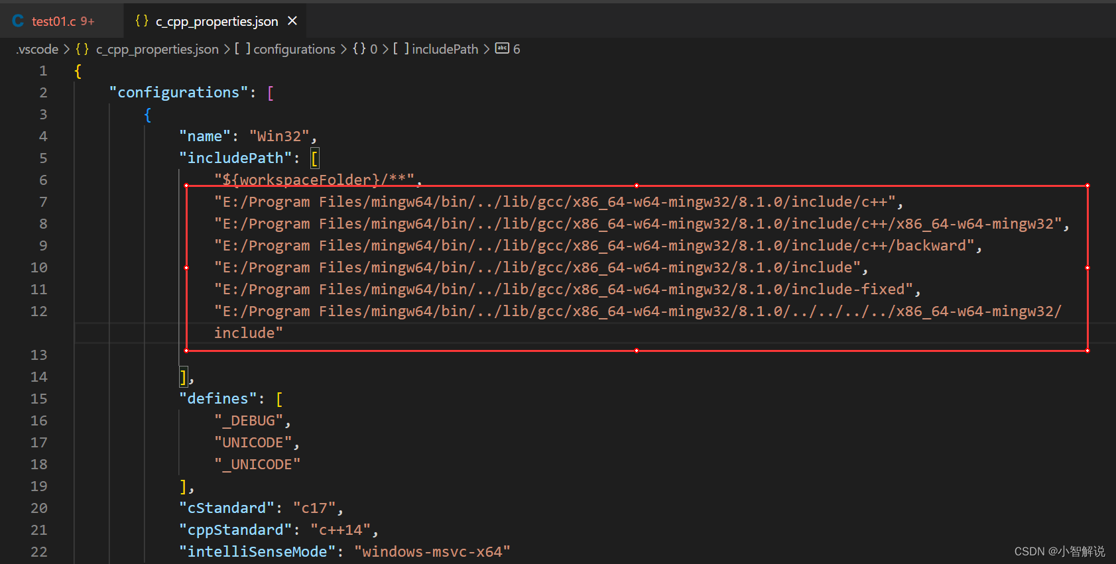Click the "cppStandard" key

tap(235, 530)
